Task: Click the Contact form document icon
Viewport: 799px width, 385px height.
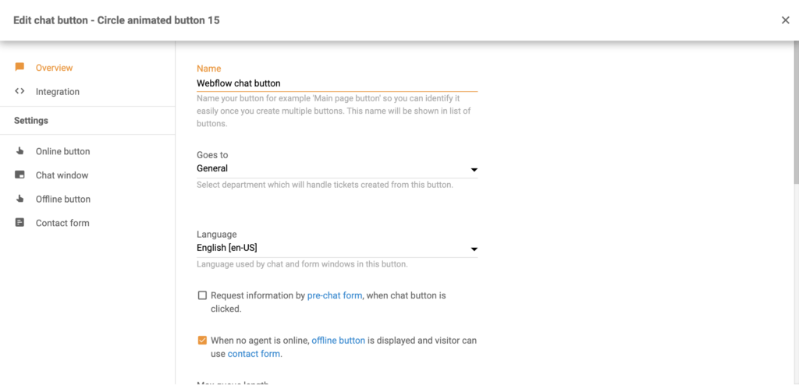Action: tap(20, 223)
